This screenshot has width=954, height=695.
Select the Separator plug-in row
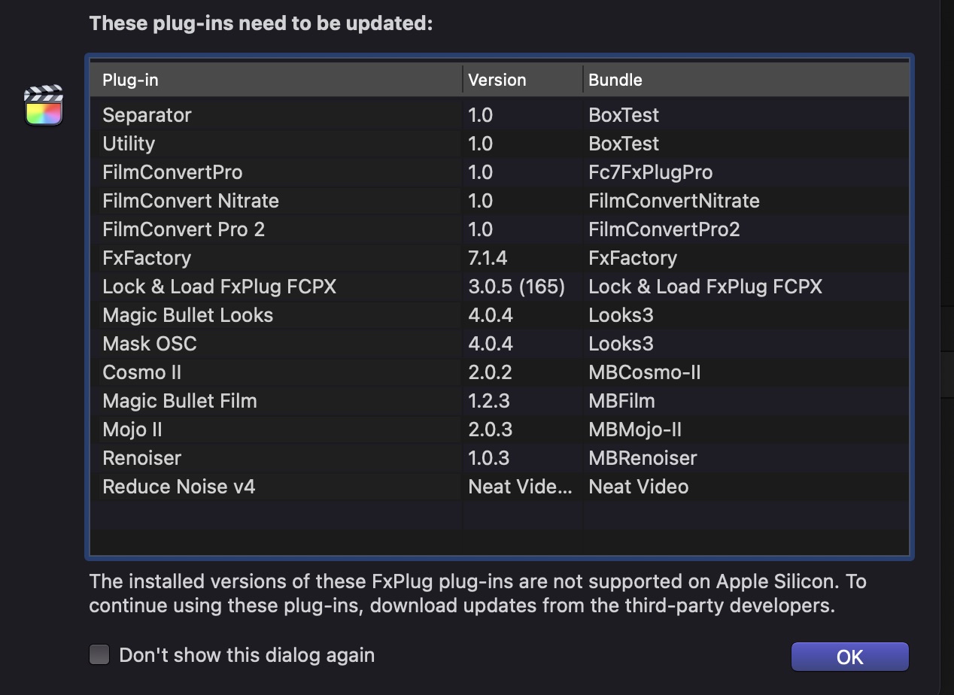[147, 115]
